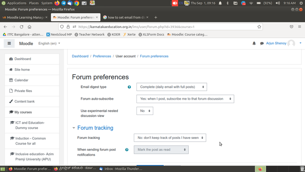Open Nextcloud MP bookmark
Screen dimensions: 305x172
pos(59,35)
